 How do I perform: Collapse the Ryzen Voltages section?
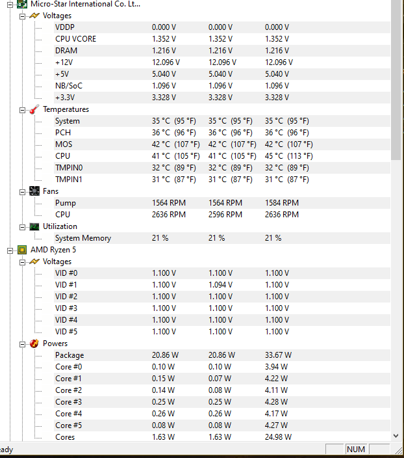22,262
